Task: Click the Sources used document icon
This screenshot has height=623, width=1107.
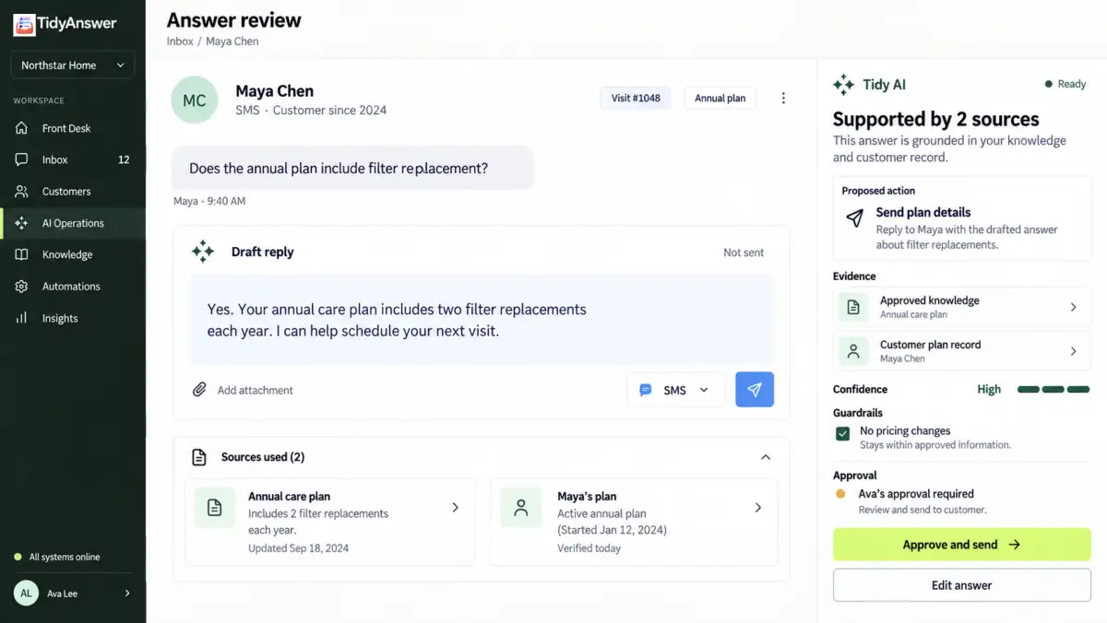Action: [x=199, y=457]
